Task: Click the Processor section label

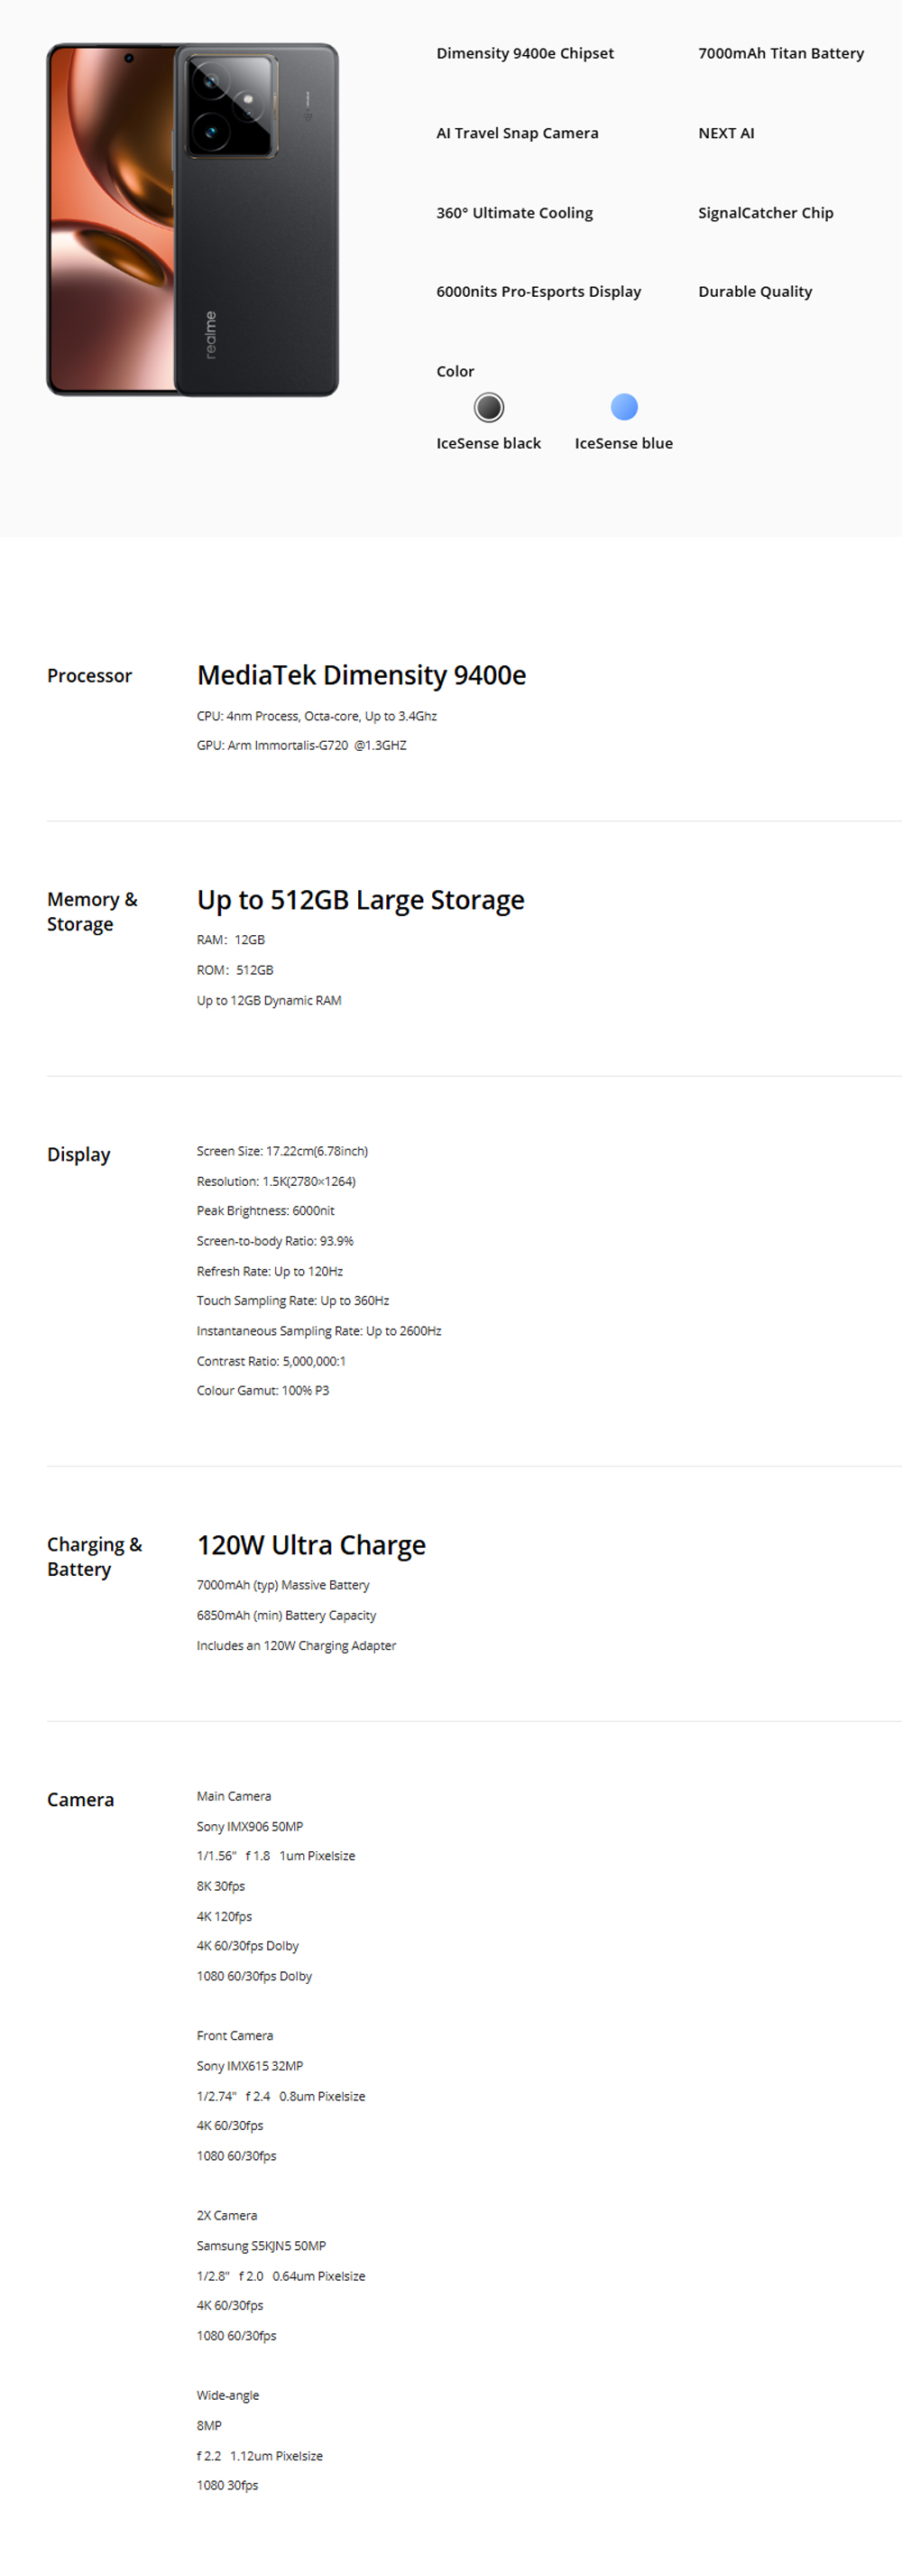Action: coord(89,676)
